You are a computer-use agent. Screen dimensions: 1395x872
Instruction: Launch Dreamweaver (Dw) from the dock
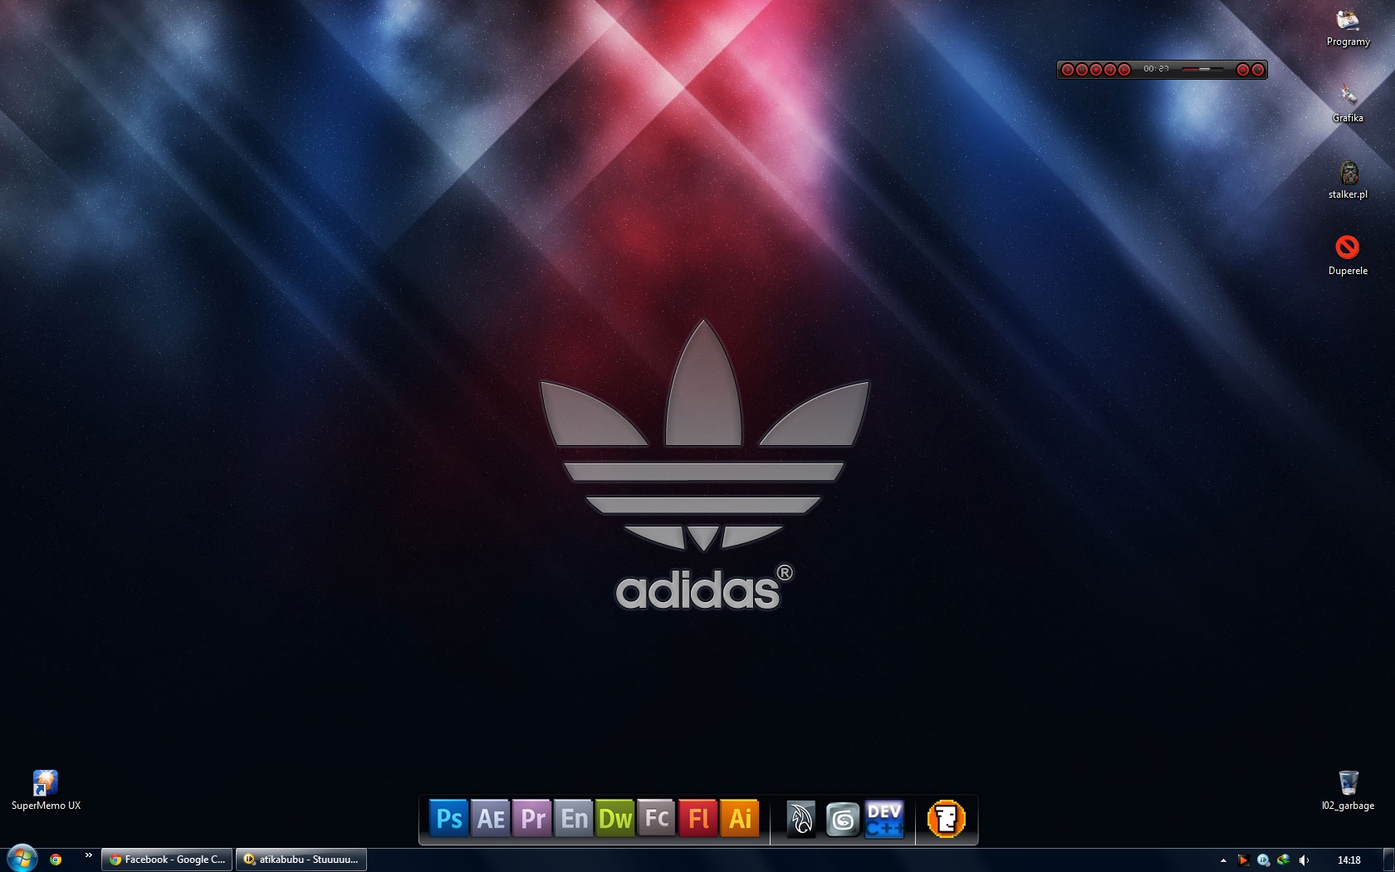pos(615,819)
